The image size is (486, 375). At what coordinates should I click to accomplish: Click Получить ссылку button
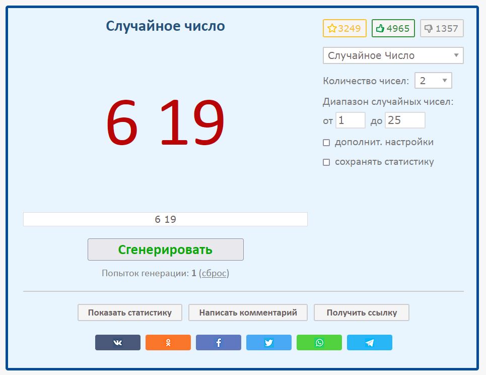[361, 312]
